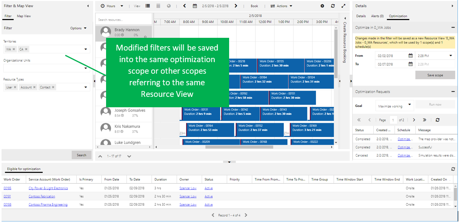Go to next record page in bottom grid
Viewport: 459px width, 223px height.
(x=246, y=215)
